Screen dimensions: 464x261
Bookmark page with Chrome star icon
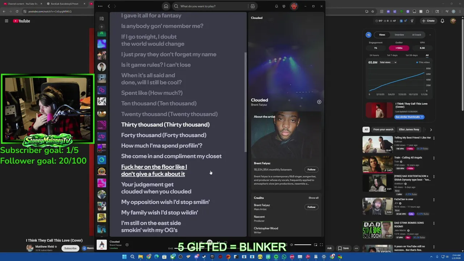pos(373,11)
